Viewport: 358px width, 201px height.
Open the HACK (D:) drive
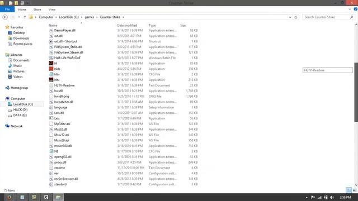point(20,109)
